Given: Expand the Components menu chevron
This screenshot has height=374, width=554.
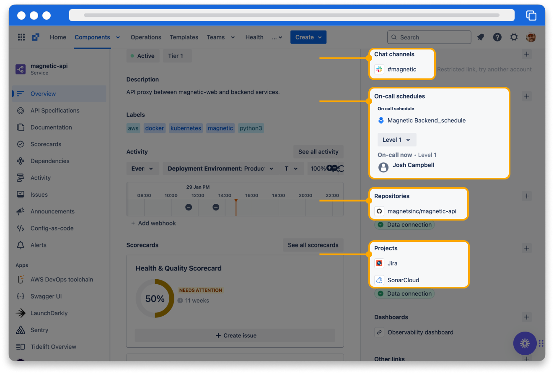Looking at the screenshot, I should (118, 37).
